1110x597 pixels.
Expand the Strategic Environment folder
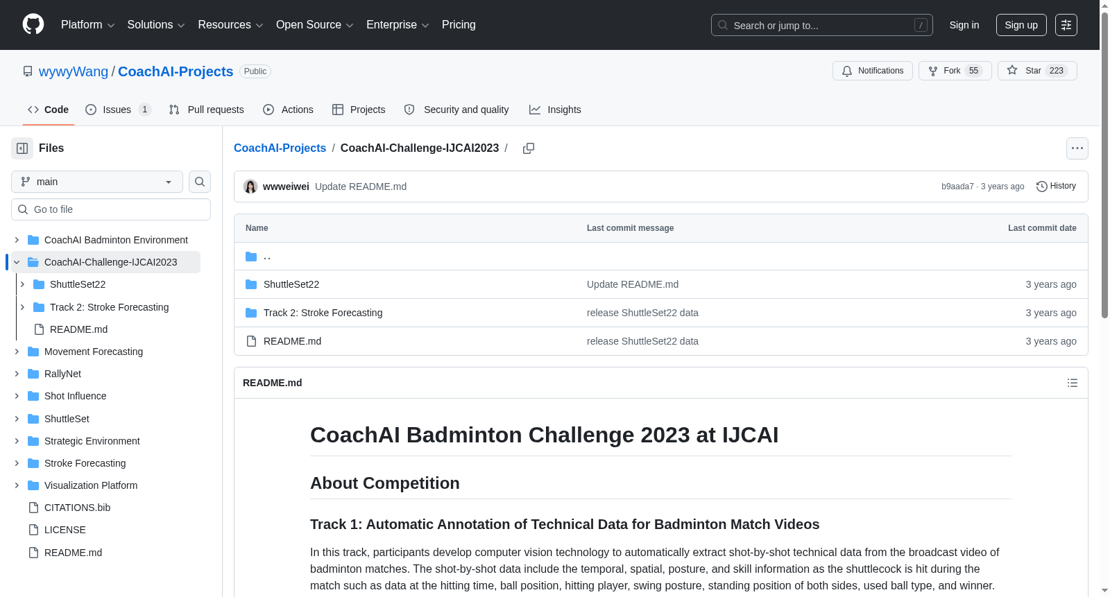pos(17,441)
